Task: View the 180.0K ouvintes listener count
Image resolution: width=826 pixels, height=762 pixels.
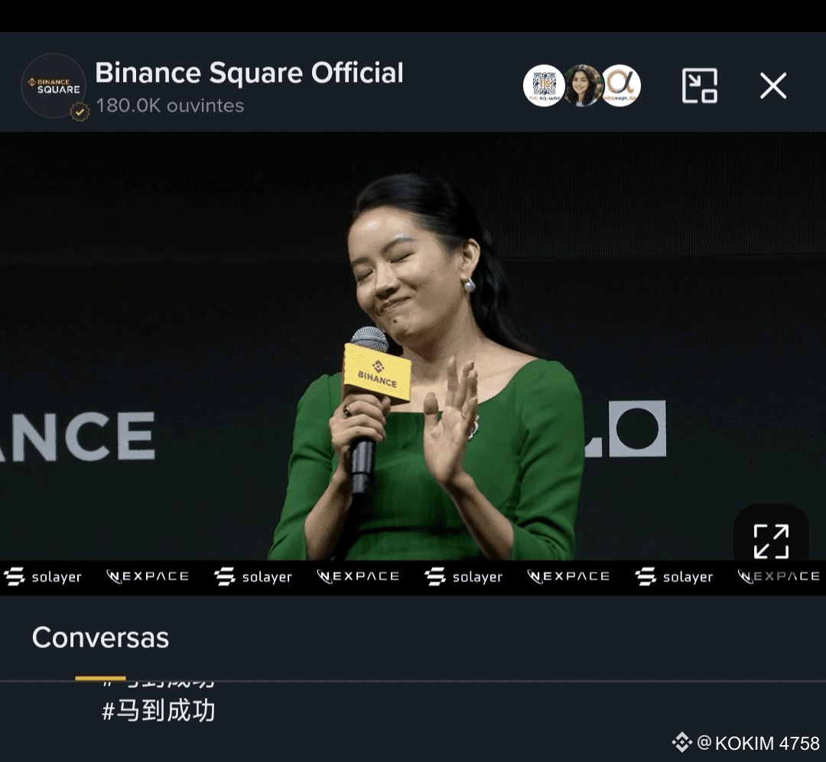Action: [170, 105]
